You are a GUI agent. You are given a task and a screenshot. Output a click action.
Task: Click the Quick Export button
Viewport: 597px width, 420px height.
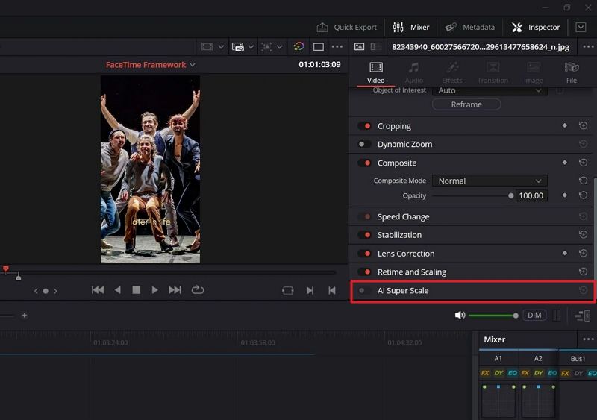pyautogui.click(x=346, y=27)
